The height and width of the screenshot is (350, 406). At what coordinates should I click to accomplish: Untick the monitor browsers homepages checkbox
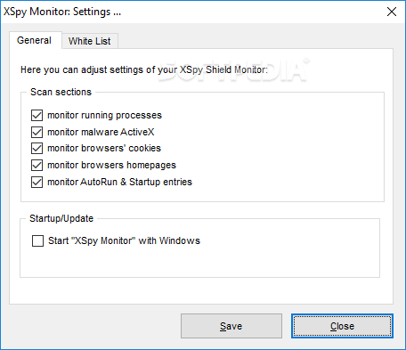[x=37, y=165]
